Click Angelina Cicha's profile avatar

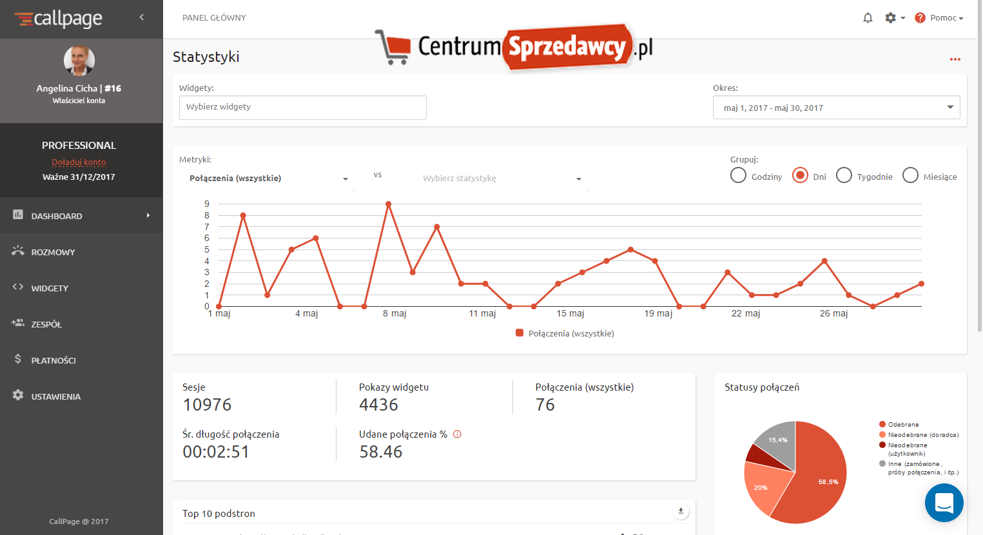(x=79, y=61)
